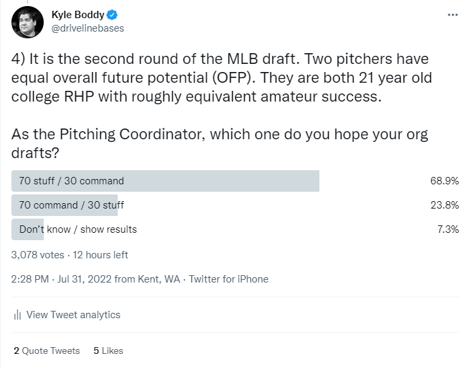
Task: Open the 2 Quote Tweets list
Action: (x=47, y=351)
